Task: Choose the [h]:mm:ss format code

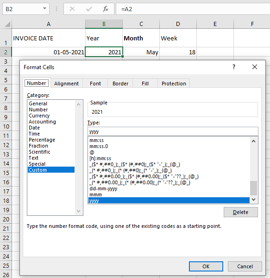Action: click(169, 158)
